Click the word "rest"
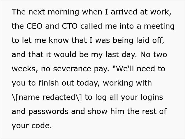This screenshot has width=185, height=139. [150, 112]
